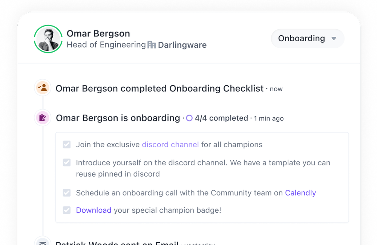Open the Calendly link

point(300,193)
